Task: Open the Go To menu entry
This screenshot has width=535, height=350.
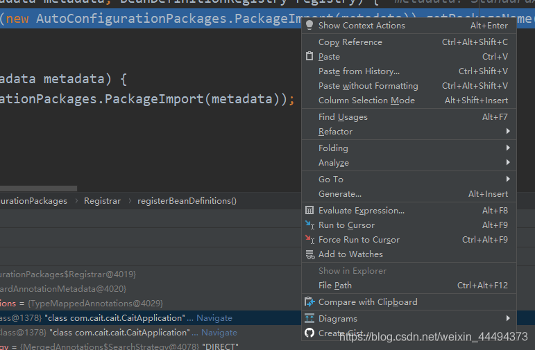Action: pos(409,180)
